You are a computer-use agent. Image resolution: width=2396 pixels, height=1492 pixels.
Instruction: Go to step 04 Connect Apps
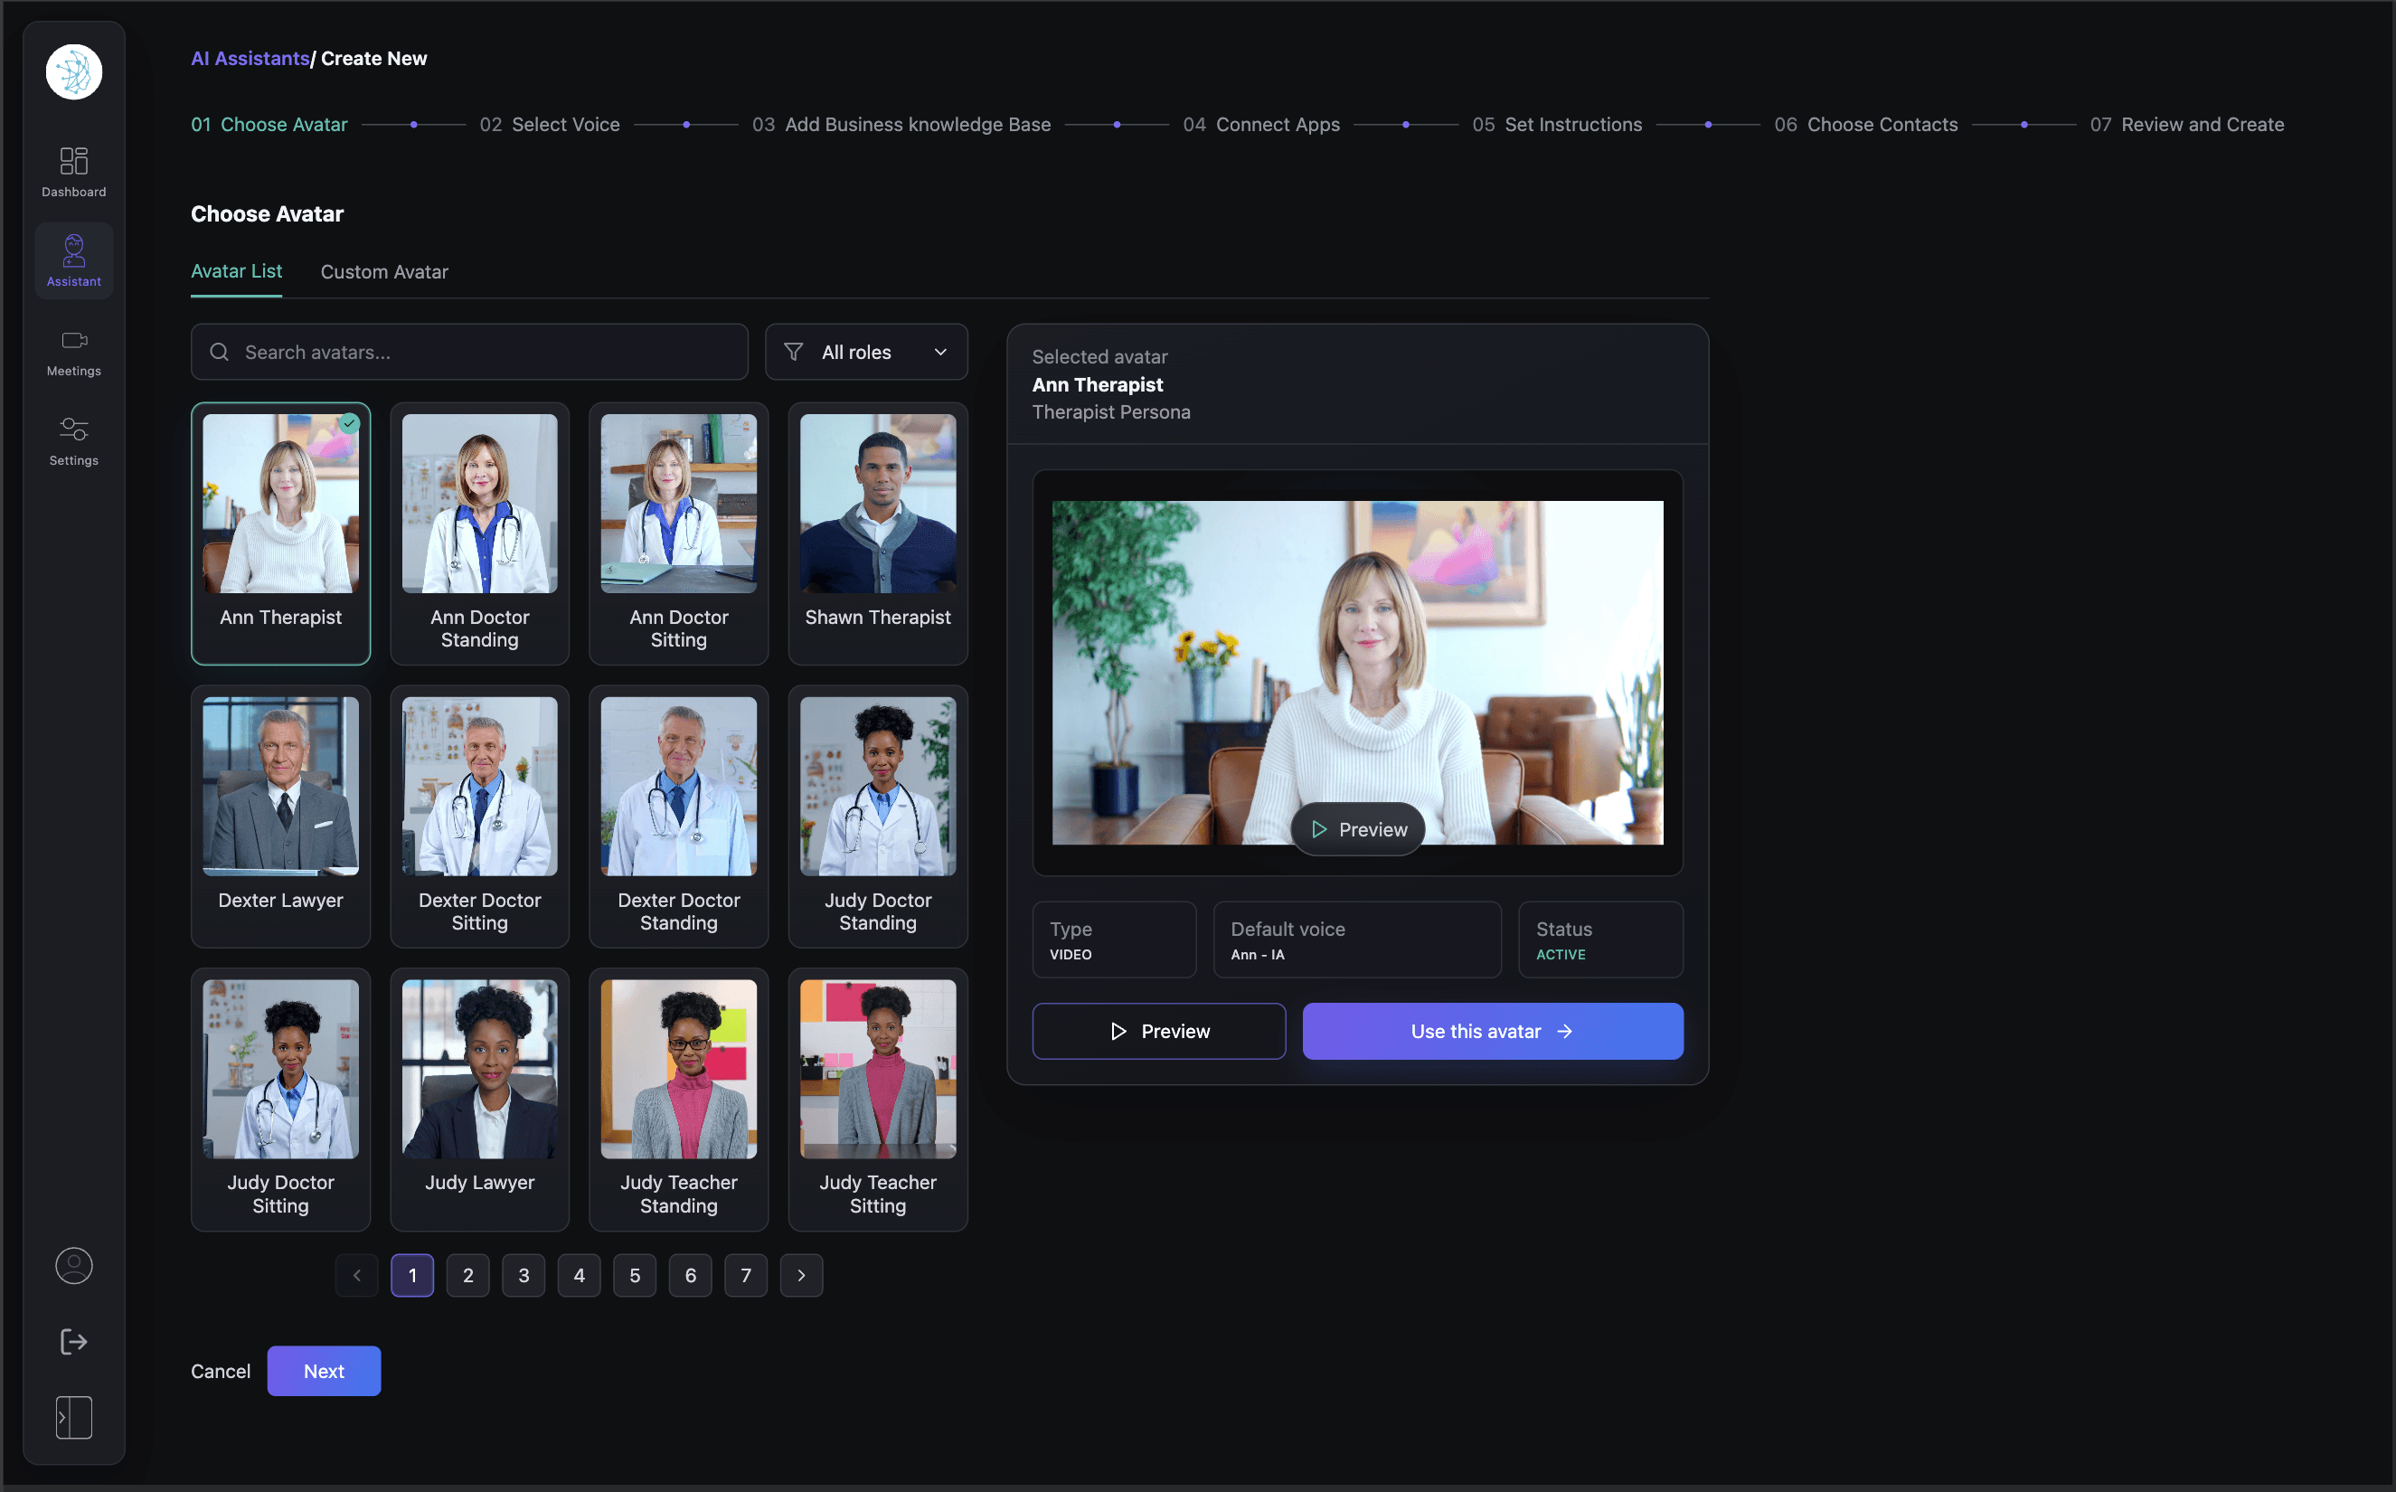(1260, 125)
